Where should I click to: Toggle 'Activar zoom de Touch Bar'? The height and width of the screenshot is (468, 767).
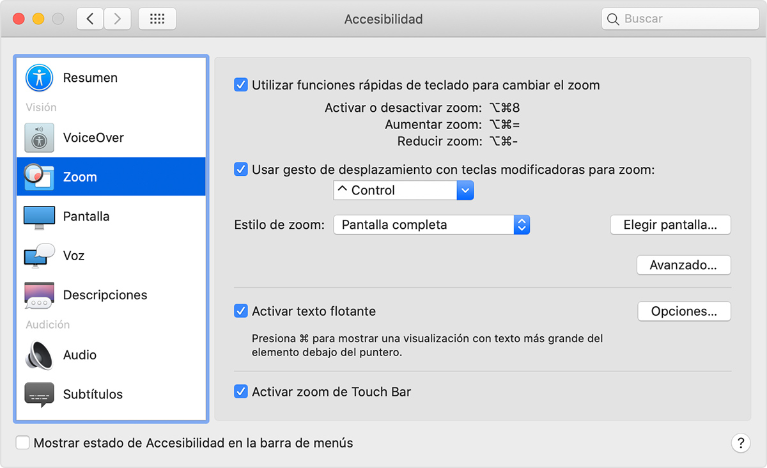tap(240, 391)
